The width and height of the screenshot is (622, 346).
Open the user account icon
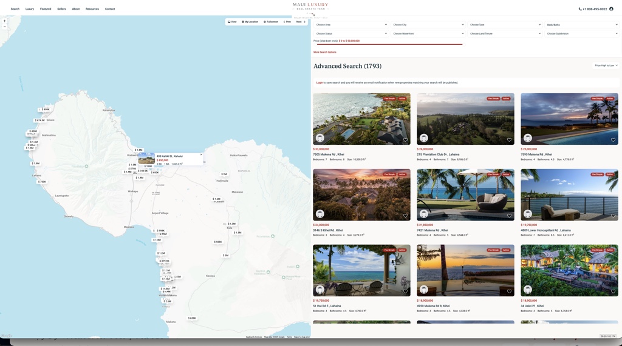[612, 9]
